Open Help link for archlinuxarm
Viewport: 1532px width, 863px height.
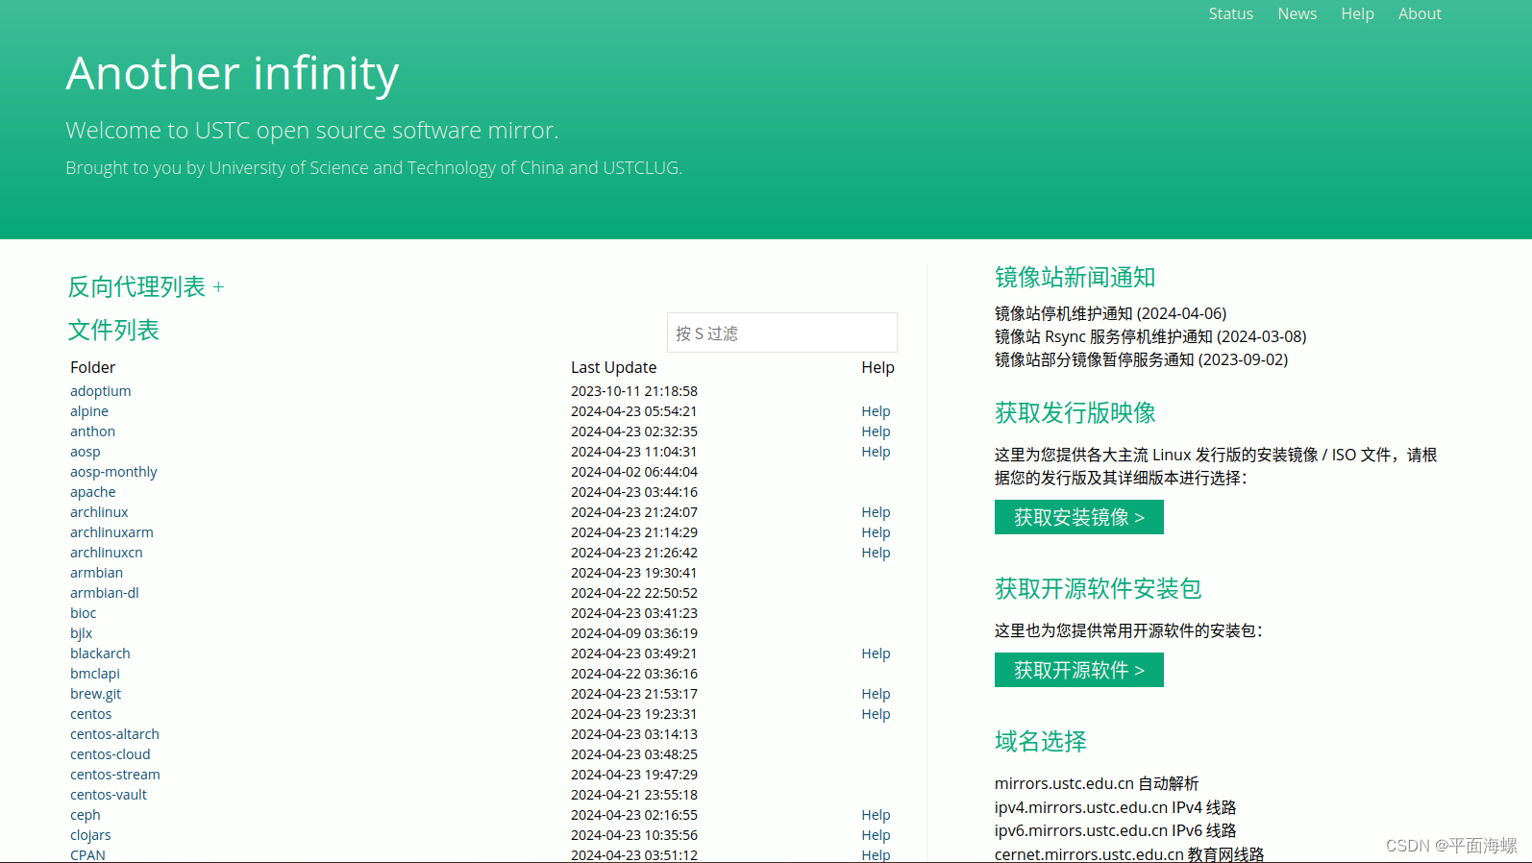pos(876,532)
